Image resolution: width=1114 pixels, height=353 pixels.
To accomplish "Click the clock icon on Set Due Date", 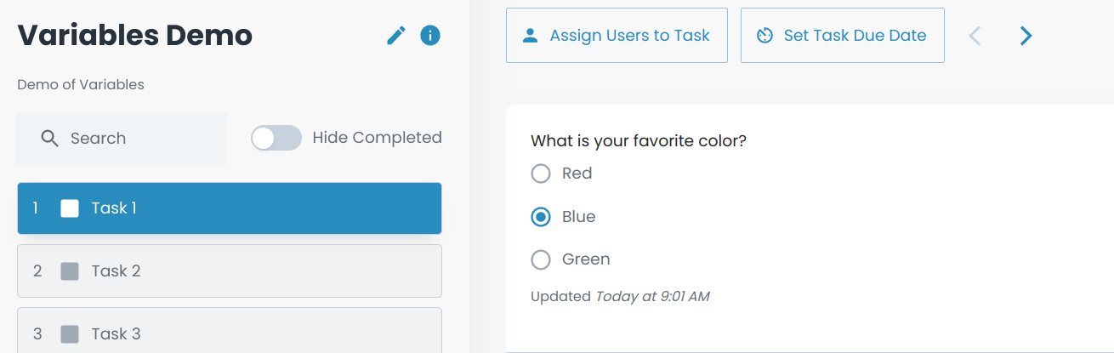I will (x=764, y=36).
